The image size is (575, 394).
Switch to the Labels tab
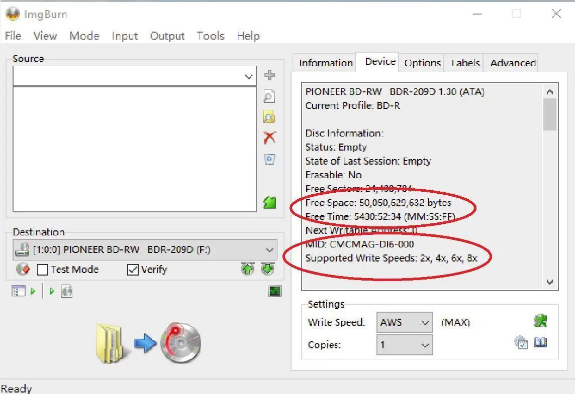pos(465,63)
